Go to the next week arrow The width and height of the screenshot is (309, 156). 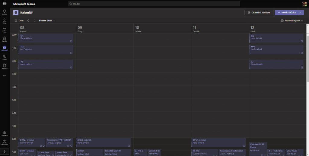35,20
